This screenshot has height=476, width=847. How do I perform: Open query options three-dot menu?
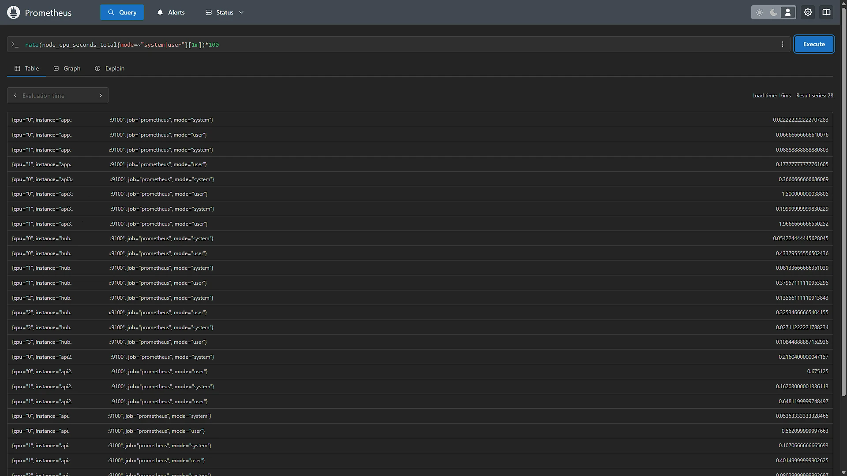click(783, 44)
